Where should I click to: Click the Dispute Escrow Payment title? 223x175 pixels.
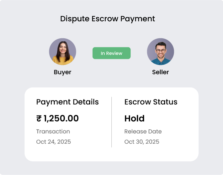(x=108, y=19)
